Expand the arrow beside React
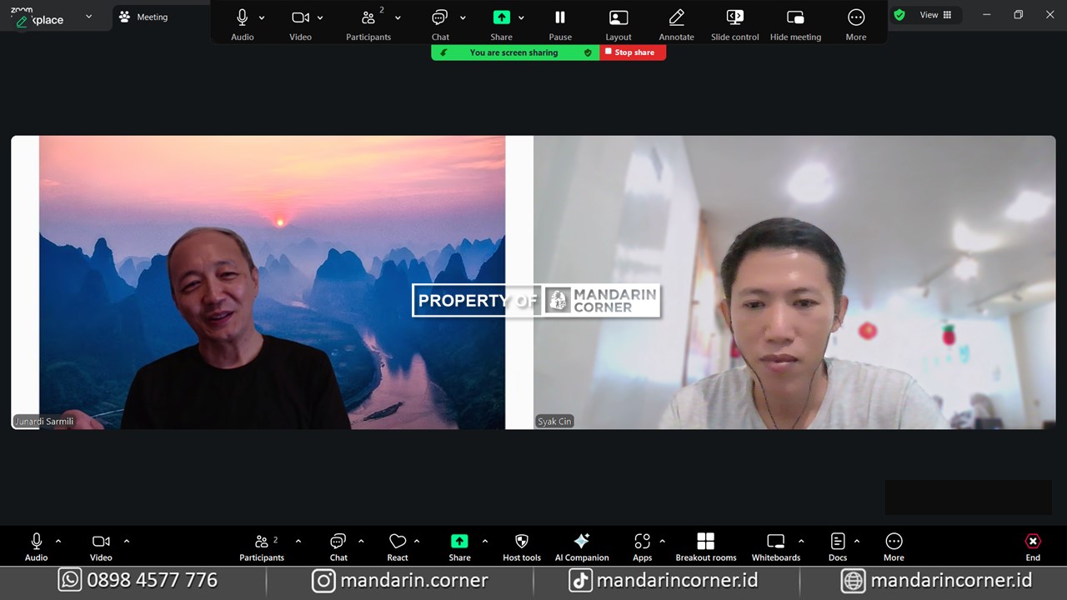1067x600 pixels. point(417,542)
